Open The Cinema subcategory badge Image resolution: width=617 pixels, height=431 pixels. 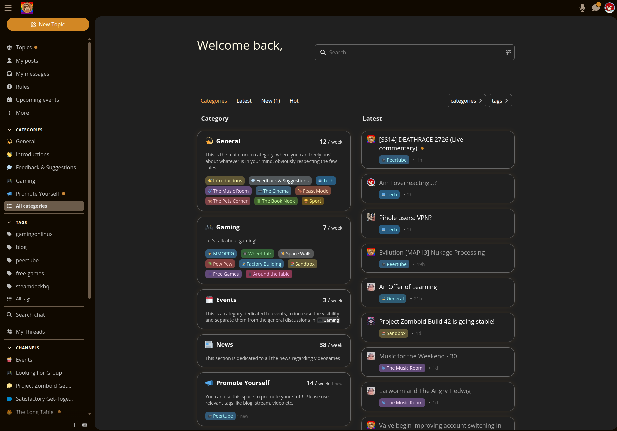[x=273, y=191]
